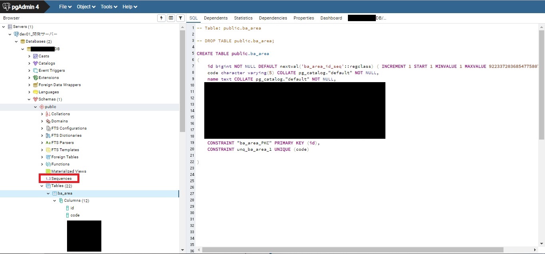This screenshot has width=545, height=254.
Task: Click the FTS Parsers icon
Action: [x=48, y=143]
